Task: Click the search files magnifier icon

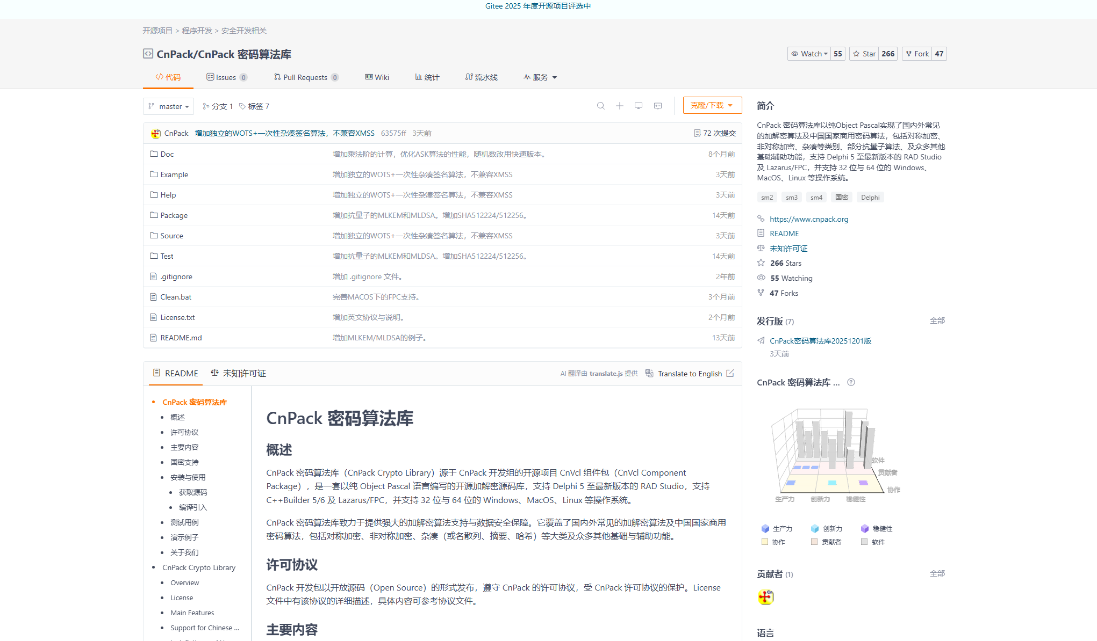Action: click(600, 106)
